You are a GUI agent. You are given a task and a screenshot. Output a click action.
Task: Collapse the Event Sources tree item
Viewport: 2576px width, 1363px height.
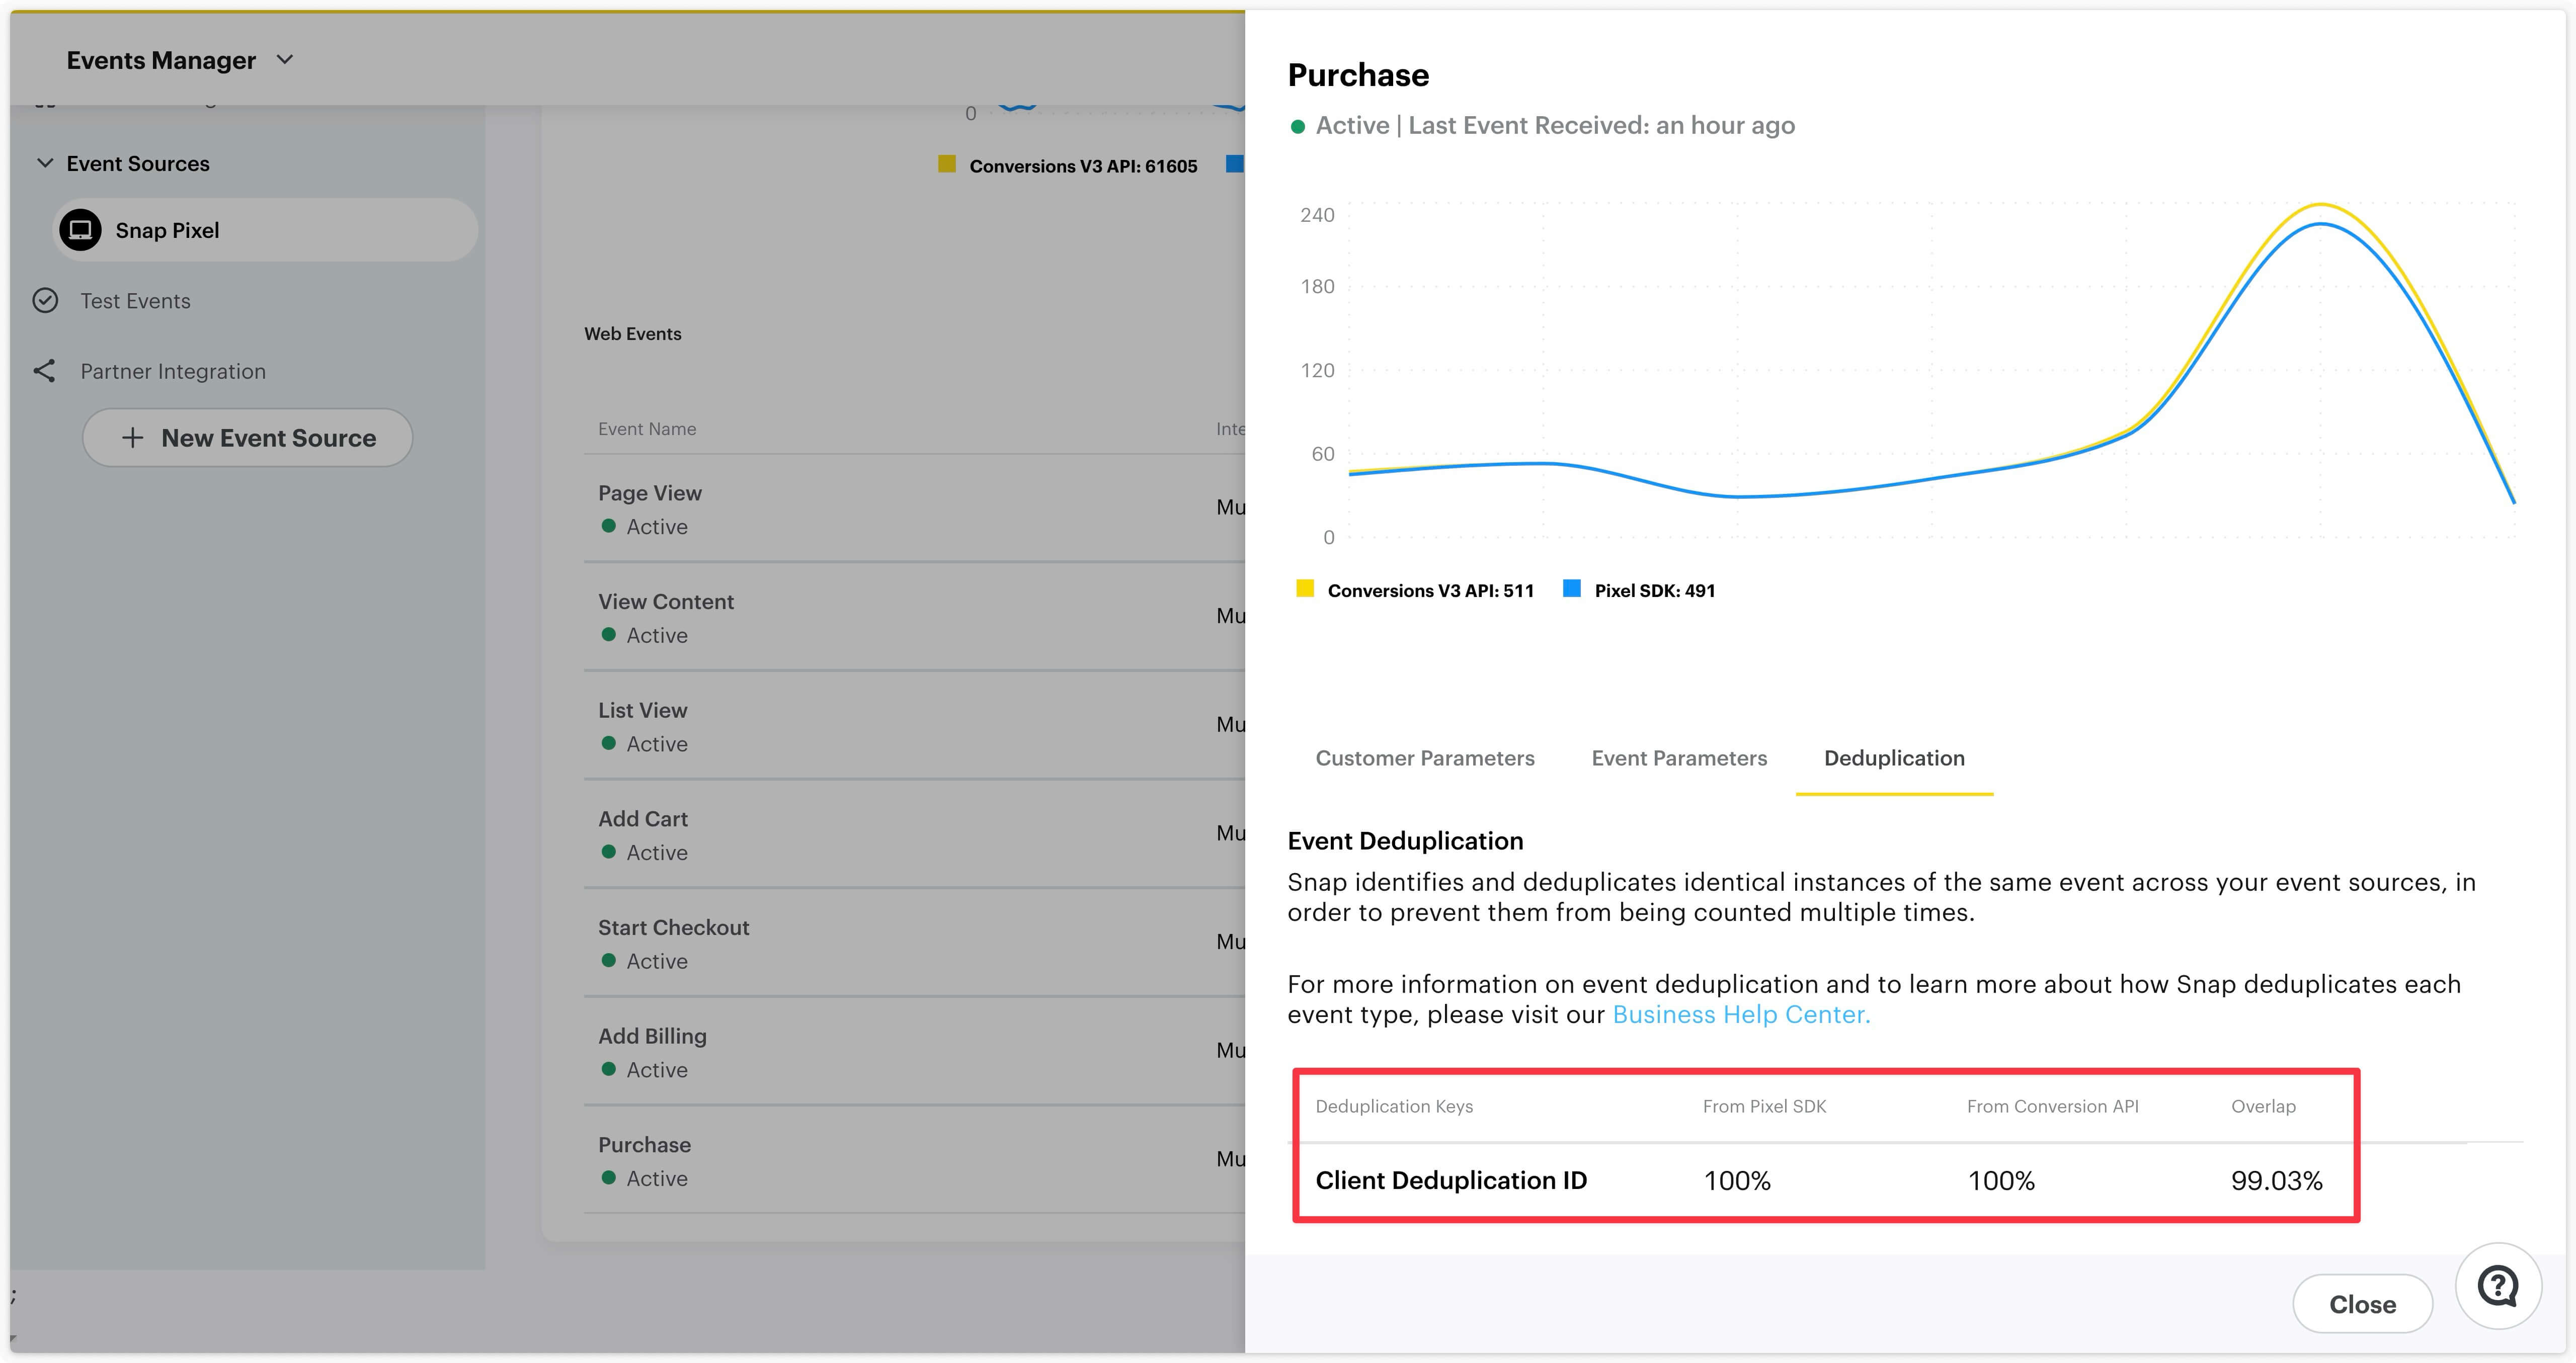[46, 163]
